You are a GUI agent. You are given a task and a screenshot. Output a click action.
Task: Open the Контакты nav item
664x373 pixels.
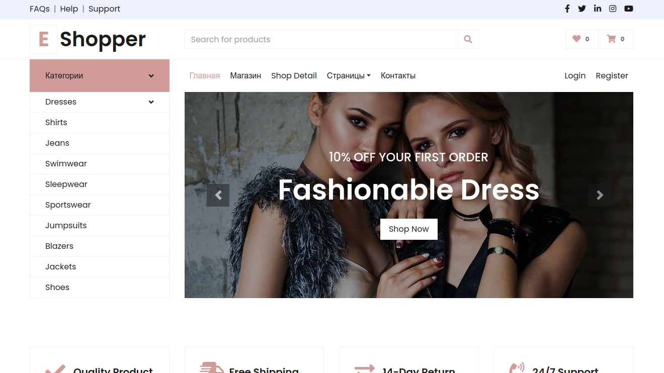coord(398,76)
